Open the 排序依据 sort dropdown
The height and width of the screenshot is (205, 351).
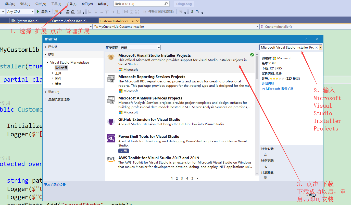point(159,47)
